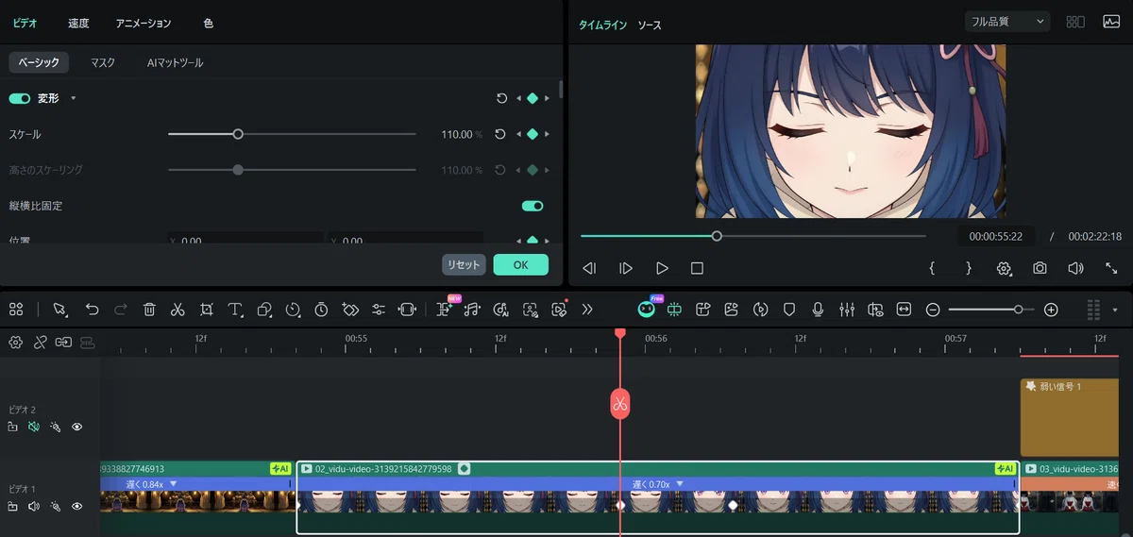The width and height of the screenshot is (1133, 537).
Task: Zoom in the timeline with plus
Action: (1051, 309)
